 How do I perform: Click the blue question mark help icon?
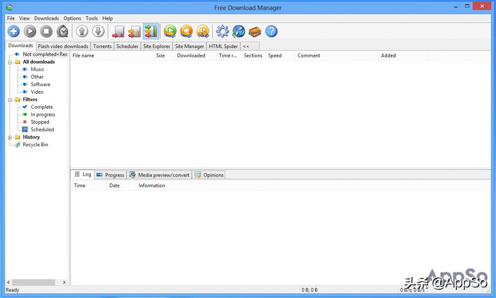coord(271,31)
